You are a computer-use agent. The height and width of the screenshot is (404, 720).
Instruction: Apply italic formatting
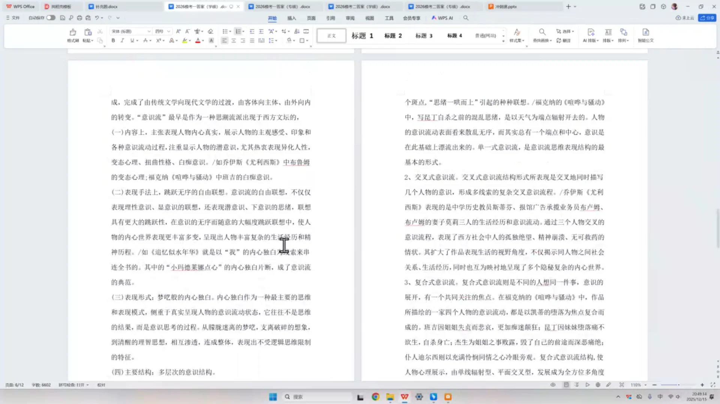click(x=122, y=40)
